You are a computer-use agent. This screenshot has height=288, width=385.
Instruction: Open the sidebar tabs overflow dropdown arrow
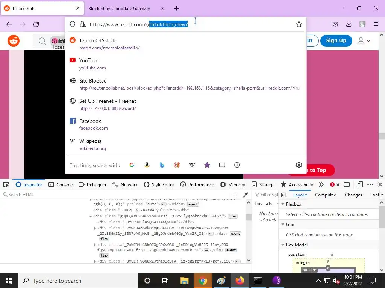(x=382, y=195)
